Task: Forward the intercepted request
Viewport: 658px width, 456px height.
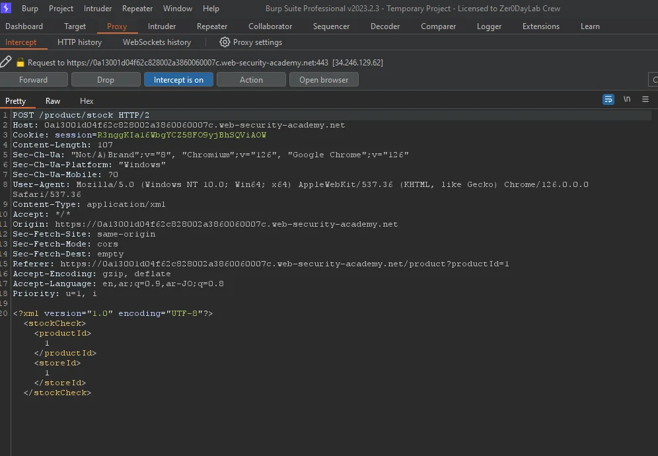Action: tap(33, 80)
